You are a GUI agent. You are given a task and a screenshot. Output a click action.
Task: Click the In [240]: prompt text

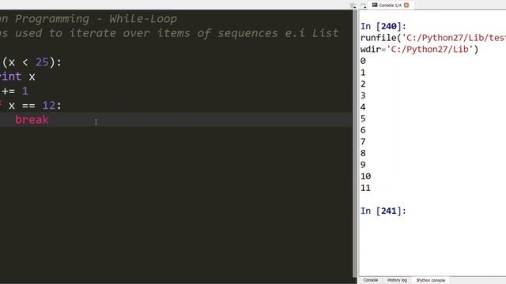pyautogui.click(x=383, y=26)
